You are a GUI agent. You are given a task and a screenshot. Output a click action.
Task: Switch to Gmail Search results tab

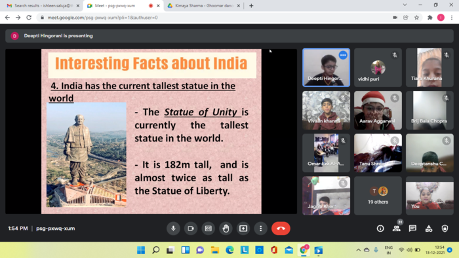click(x=43, y=5)
